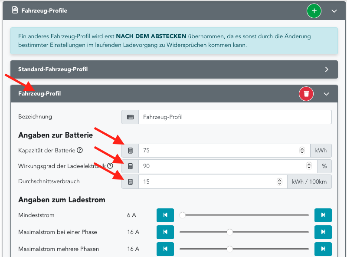Add a new profile with the green plus button
The height and width of the screenshot is (257, 347).
(314, 11)
